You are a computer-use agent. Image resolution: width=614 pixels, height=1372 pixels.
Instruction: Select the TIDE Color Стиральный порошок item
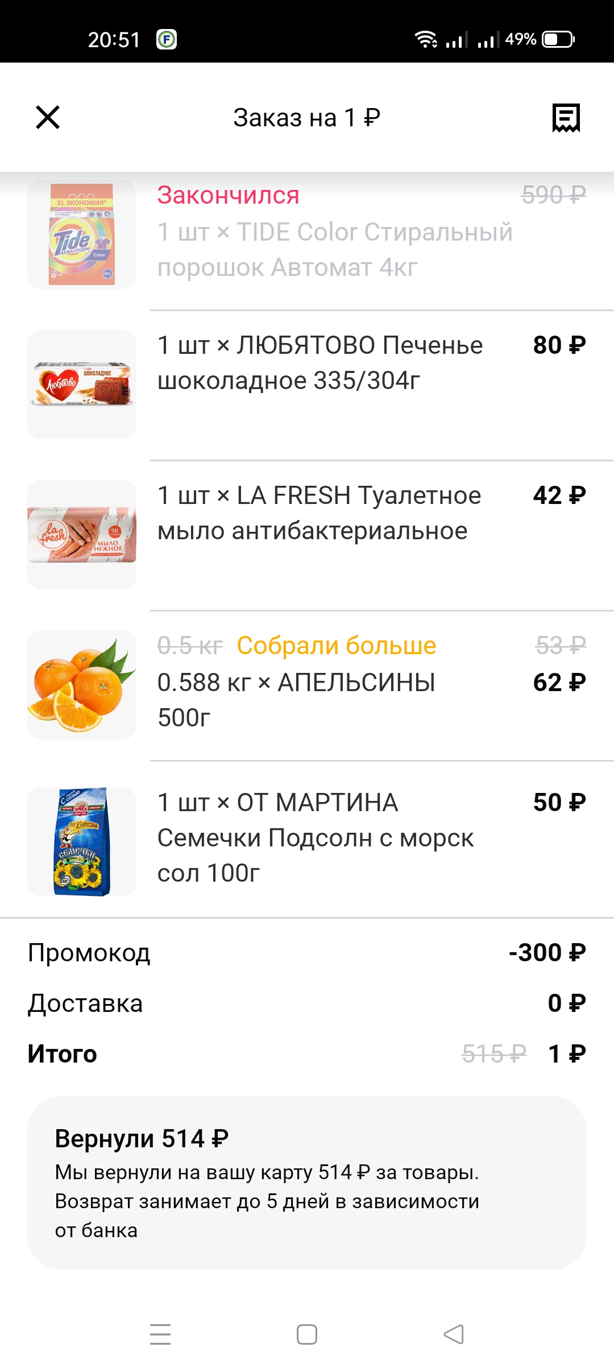coord(335,250)
